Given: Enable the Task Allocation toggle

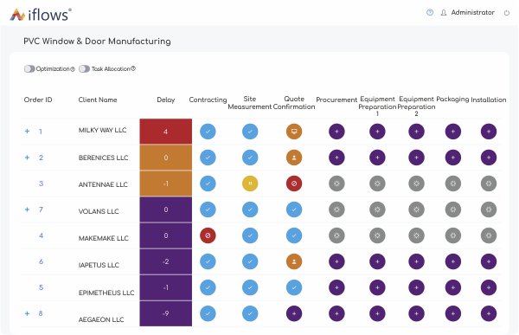Looking at the screenshot, I should 84,68.
